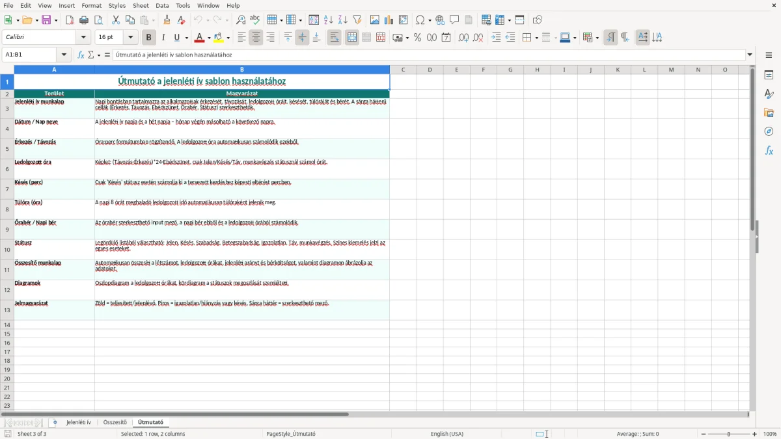Open Borders dropdown arrow
781x439 pixels.
(x=536, y=38)
